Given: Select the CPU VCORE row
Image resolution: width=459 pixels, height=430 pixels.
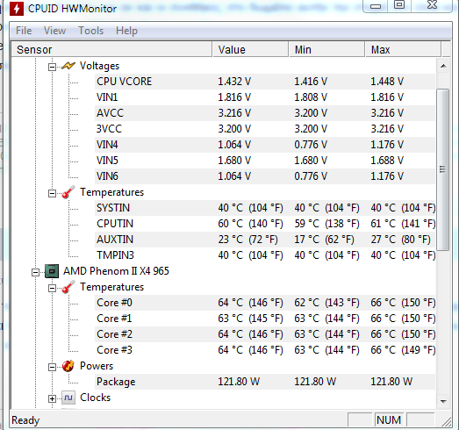Looking at the screenshot, I should tap(265, 82).
